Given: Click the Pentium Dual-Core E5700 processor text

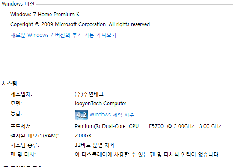Looking at the screenshot, I should pos(148,126).
